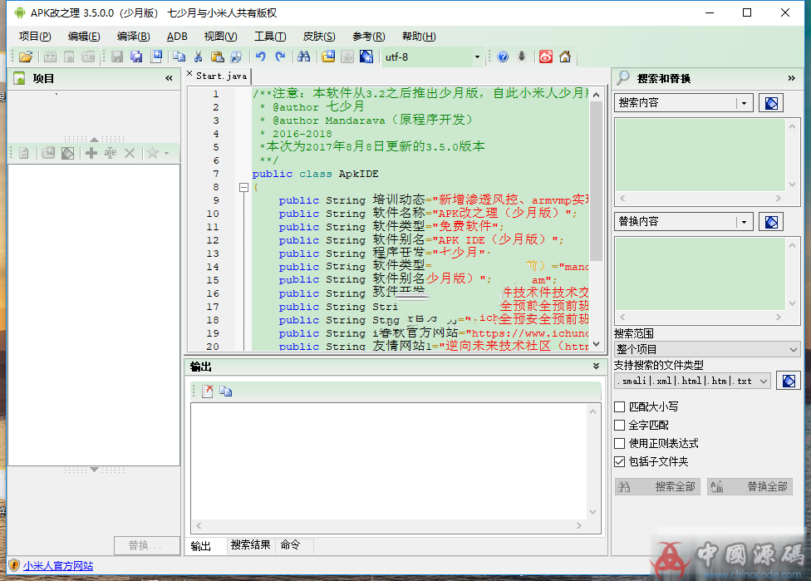Image resolution: width=811 pixels, height=581 pixels.
Task: Click the Home house icon
Action: click(x=565, y=57)
